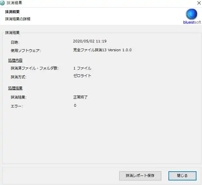This screenshot has height=185, width=202.
Task: Click the bluestsoft logo
Action: pyautogui.click(x=191, y=16)
